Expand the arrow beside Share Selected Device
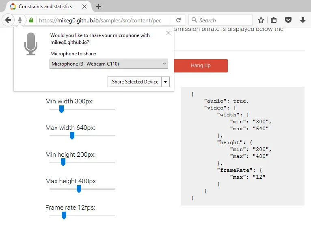The height and width of the screenshot is (232, 311). 165,82
